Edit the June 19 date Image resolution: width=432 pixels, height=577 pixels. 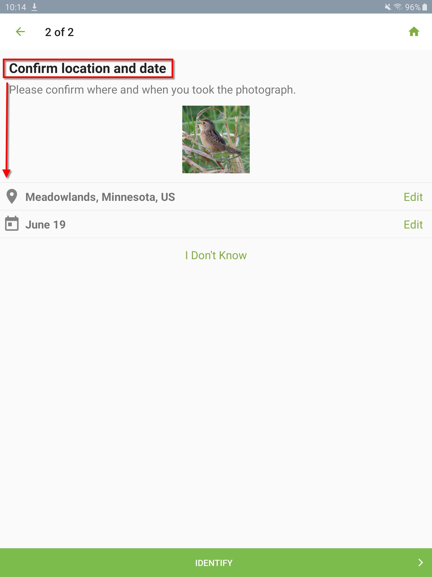pos(413,225)
